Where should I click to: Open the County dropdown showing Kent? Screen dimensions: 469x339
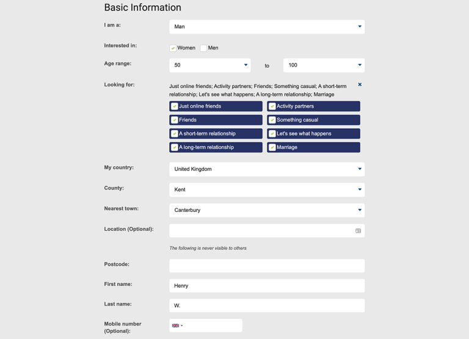(x=267, y=190)
